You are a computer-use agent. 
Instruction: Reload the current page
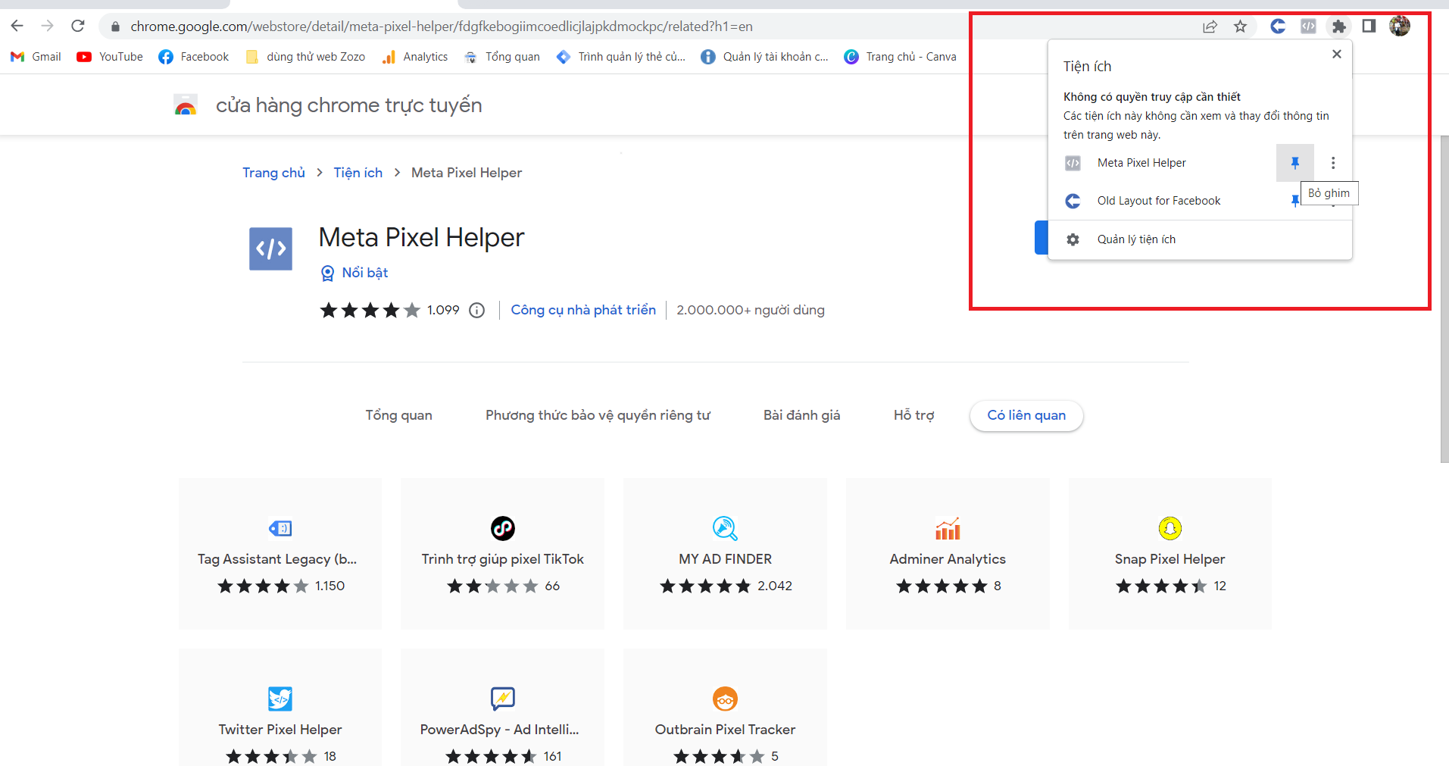[x=77, y=27]
